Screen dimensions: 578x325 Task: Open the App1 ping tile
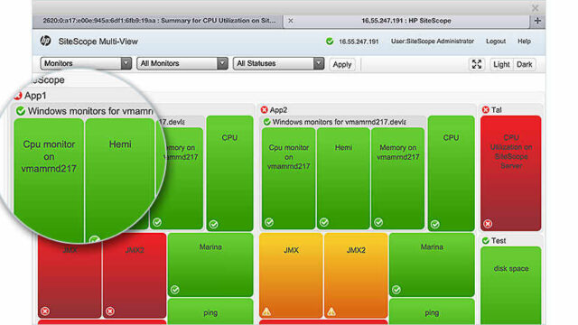(x=210, y=311)
